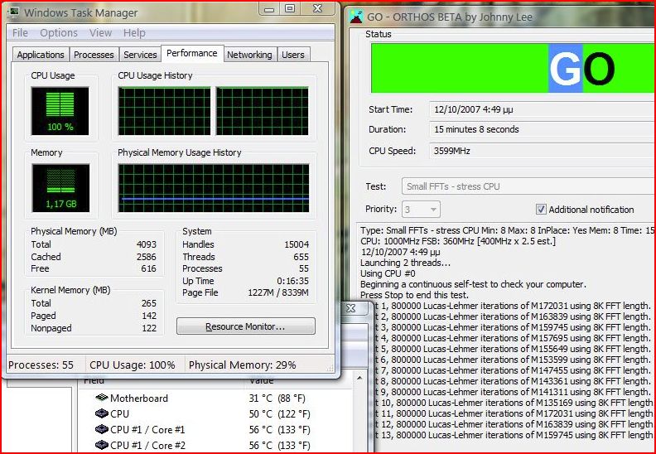Click the Free memory value 616
This screenshot has height=454, width=656.
tap(148, 268)
